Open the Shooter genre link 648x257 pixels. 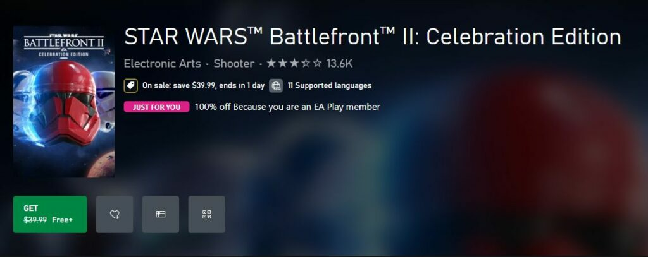tap(234, 64)
